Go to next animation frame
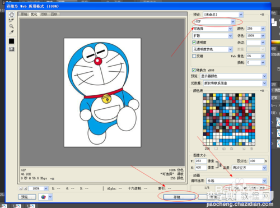The image size is (280, 208). pyautogui.click(x=254, y=188)
